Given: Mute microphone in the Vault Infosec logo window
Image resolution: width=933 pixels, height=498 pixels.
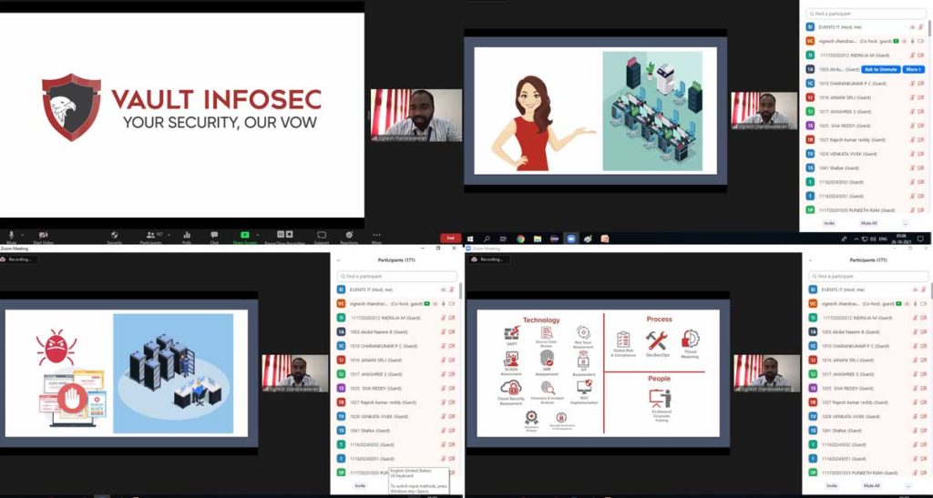Looking at the screenshot, I should (11, 237).
